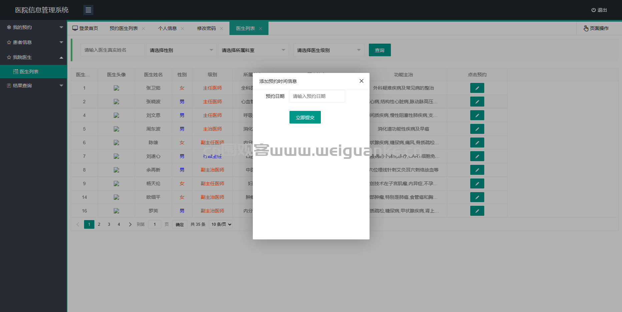The image size is (622, 312).
Task: Switch to the 个人信息 tab
Action: (167, 28)
